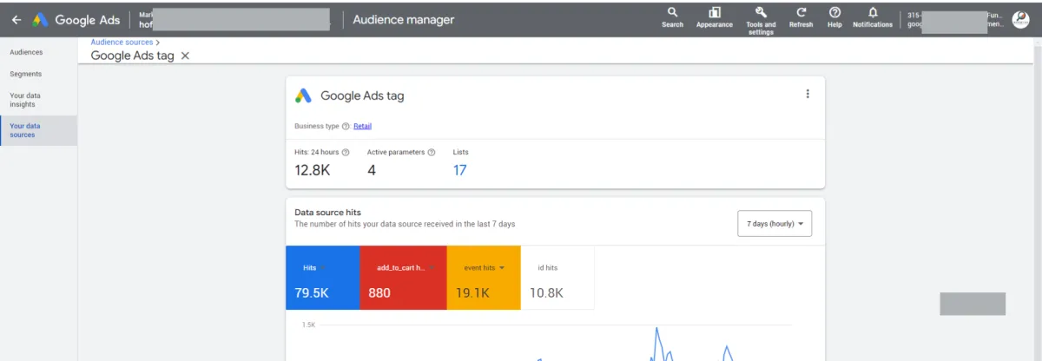1042x361 pixels.
Task: Go to Segments in the sidebar
Action: 25,74
